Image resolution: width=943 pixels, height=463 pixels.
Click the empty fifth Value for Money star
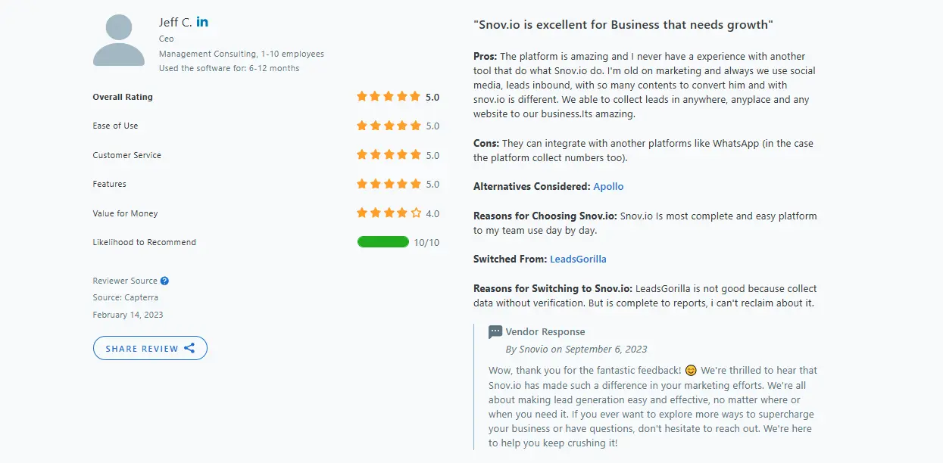(x=416, y=213)
